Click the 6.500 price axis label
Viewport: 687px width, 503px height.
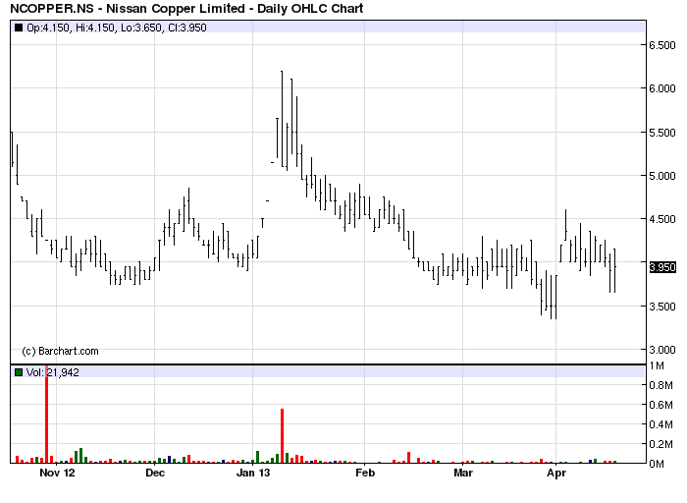click(x=662, y=45)
